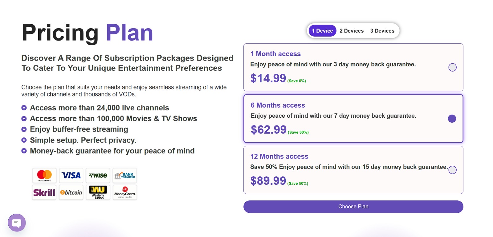
Task: Select the 1 Month access radio button
Action: click(452, 67)
